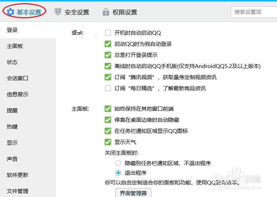Select 状态 in the sidebar
Screen dimensions: 277x197
28,62
